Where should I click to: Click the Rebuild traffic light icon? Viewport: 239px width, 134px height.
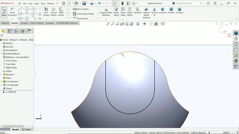pos(122,3)
